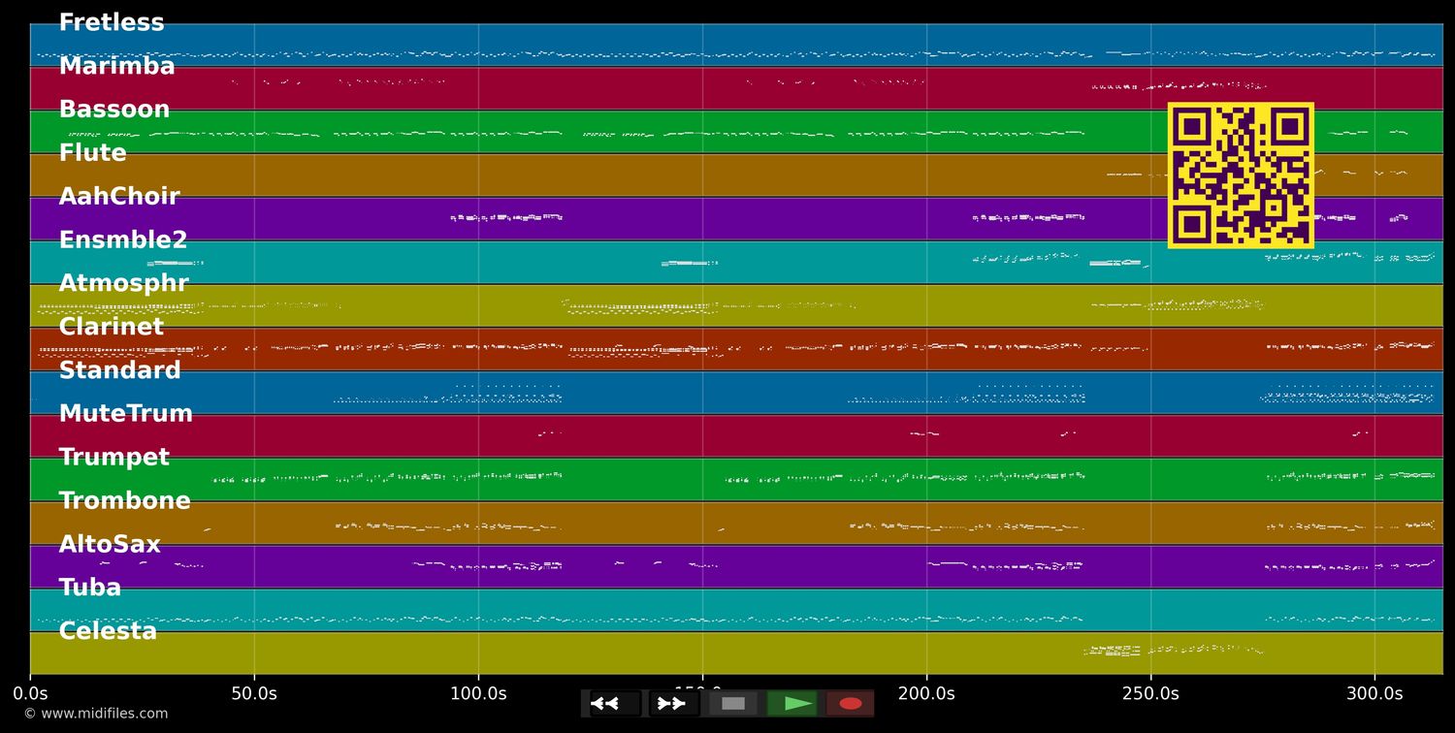Click the Play button
1455x733 pixels.
(793, 703)
